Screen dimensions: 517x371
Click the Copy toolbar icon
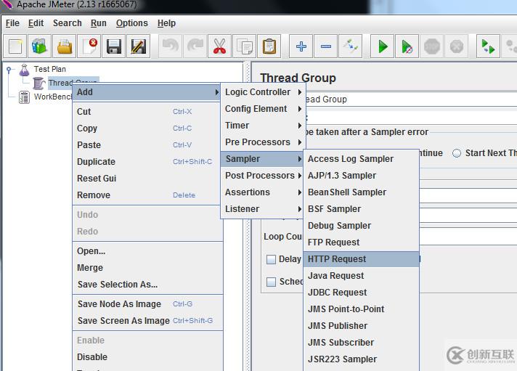coord(244,46)
